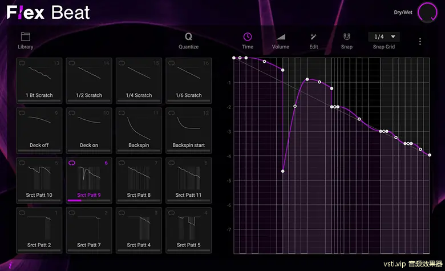Click the Snap label text

point(346,47)
